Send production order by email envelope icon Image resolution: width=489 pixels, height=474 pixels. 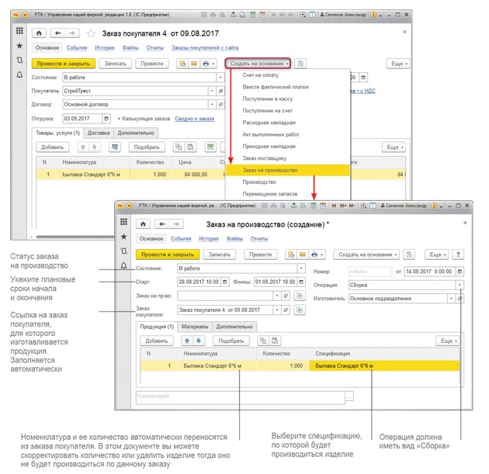coord(302,254)
